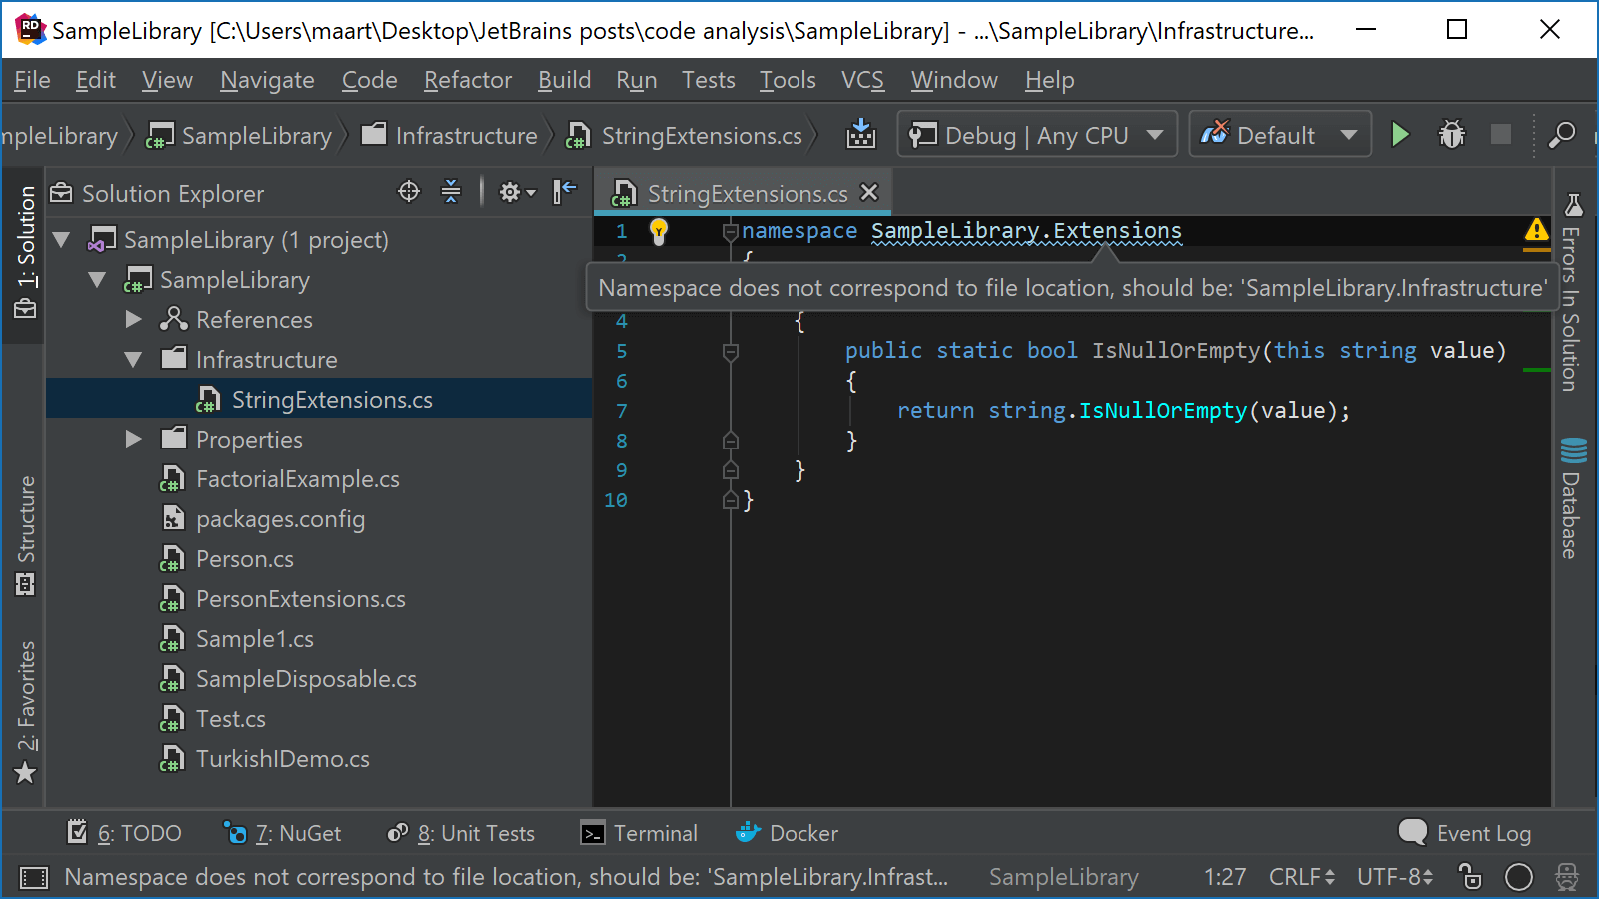This screenshot has height=899, width=1599.
Task: Close the StringExtensions.cs tab
Action: tap(869, 192)
